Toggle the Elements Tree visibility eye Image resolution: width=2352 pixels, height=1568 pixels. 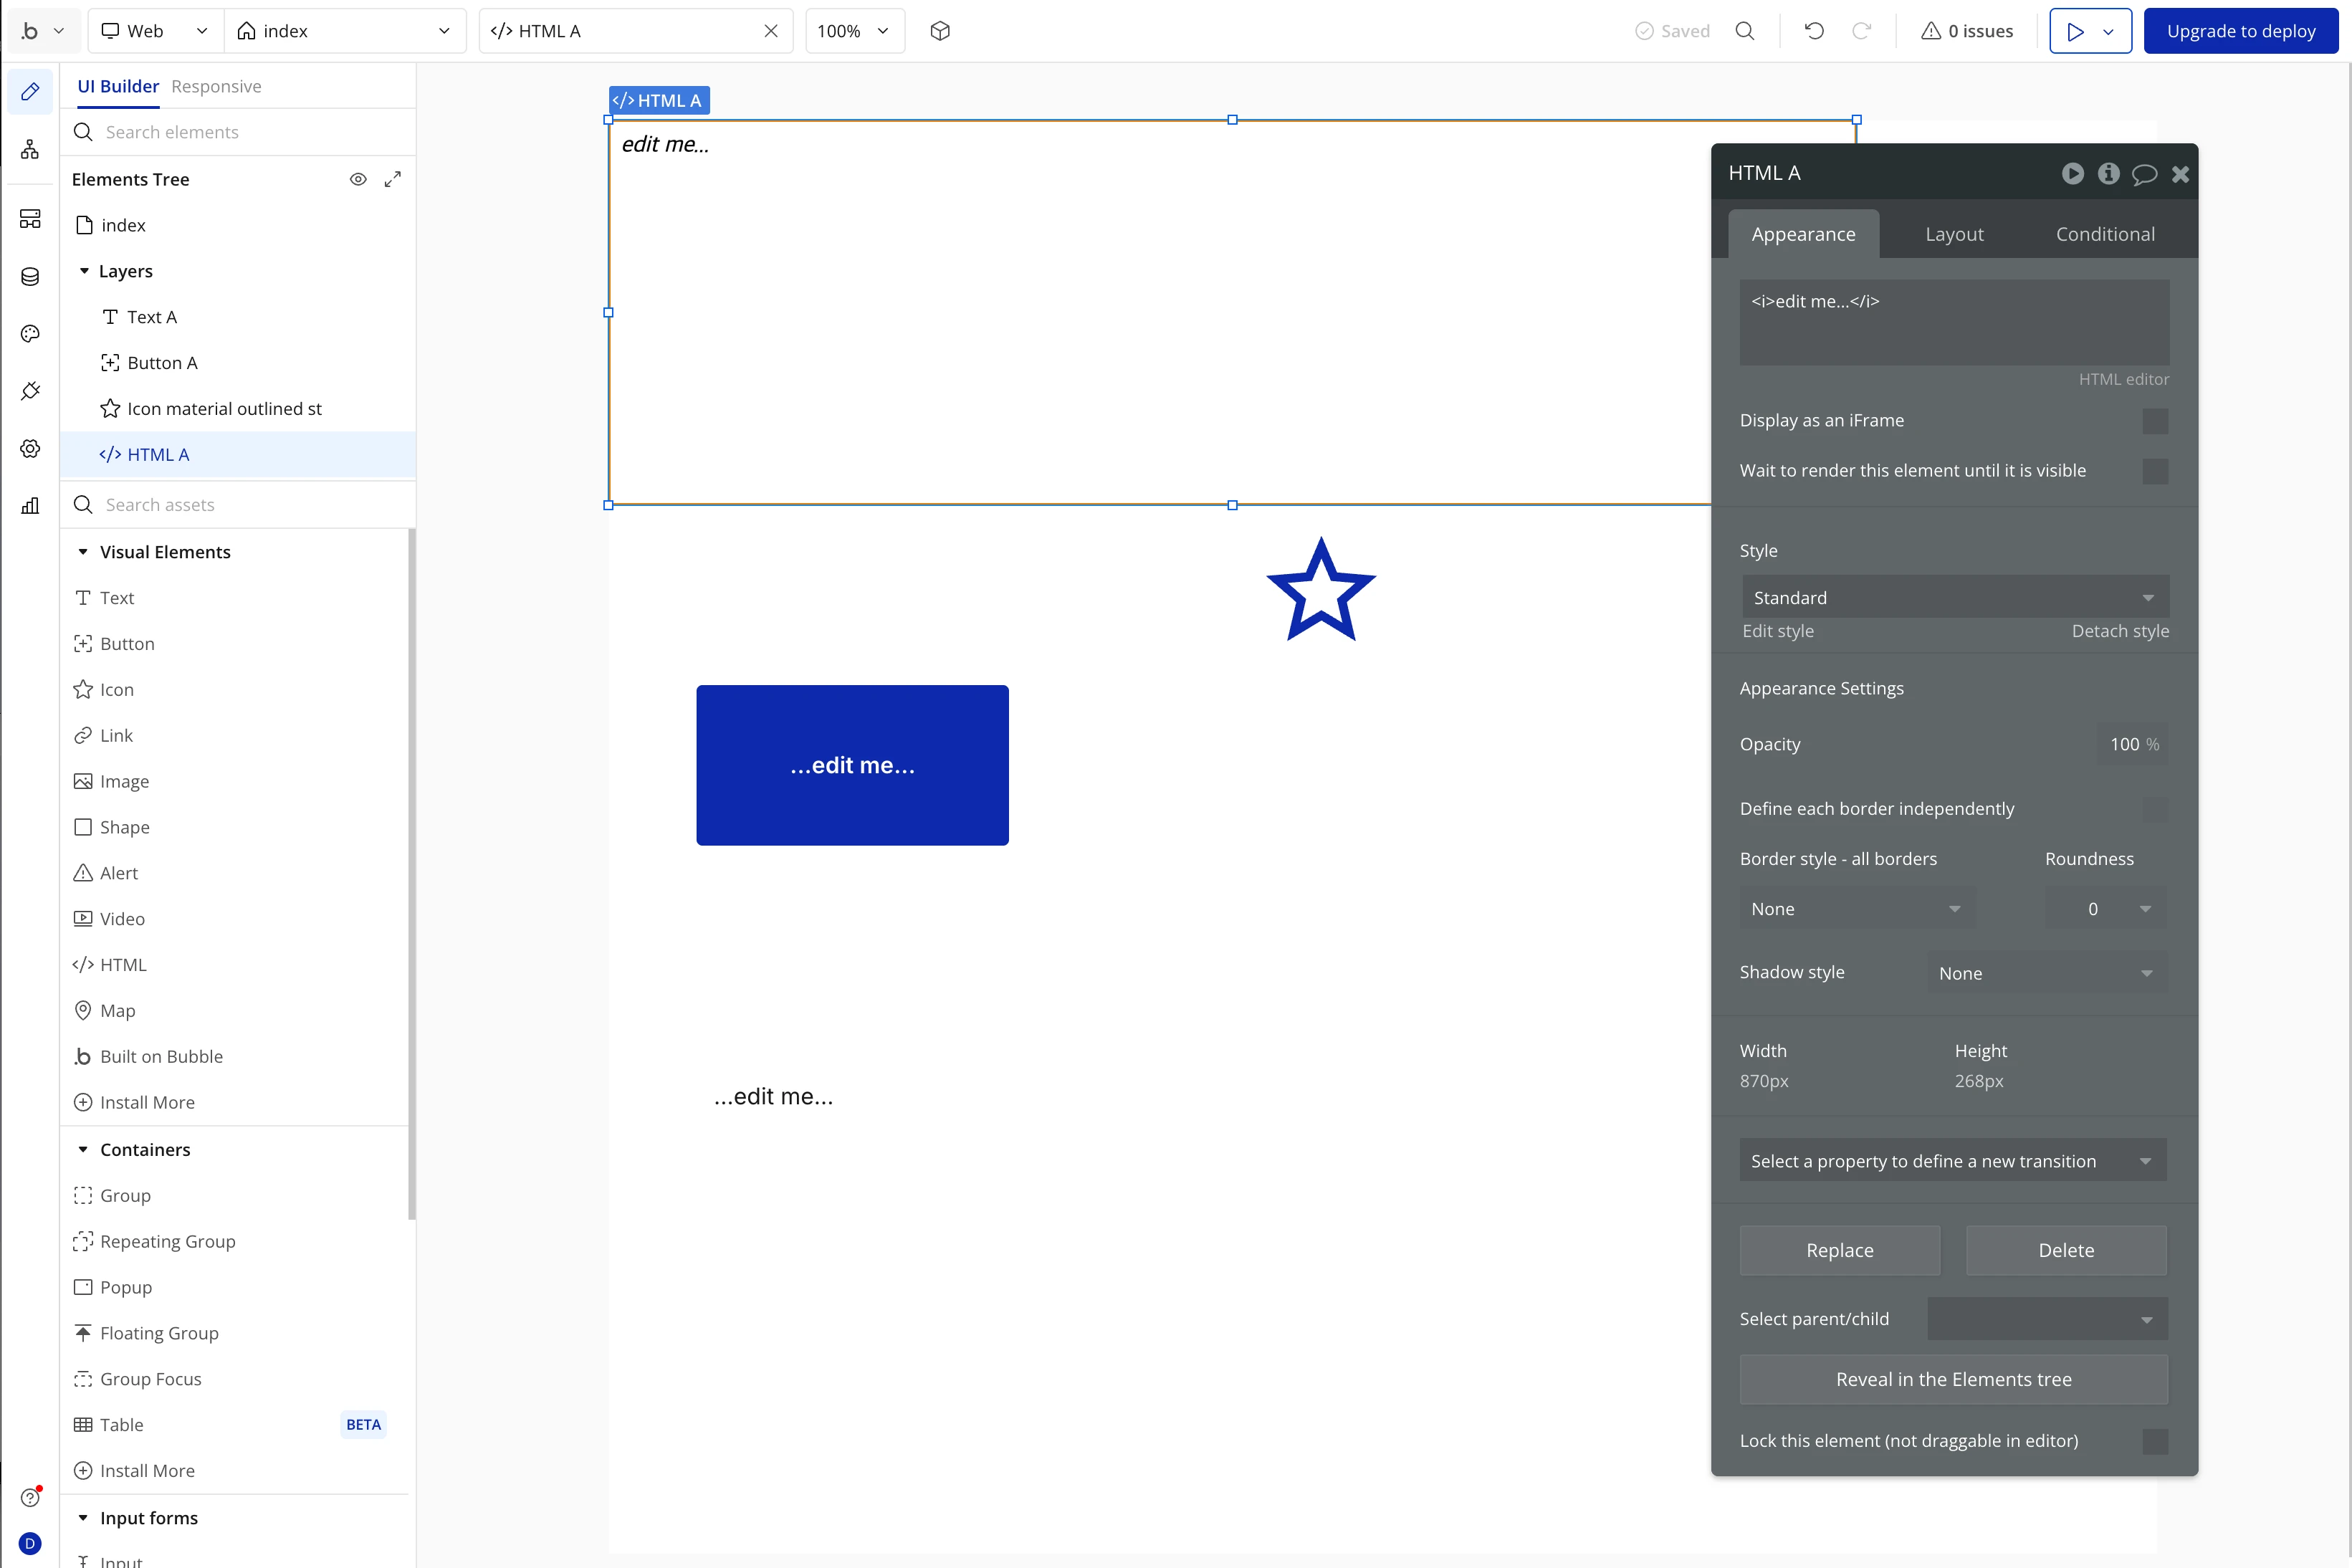(x=358, y=179)
